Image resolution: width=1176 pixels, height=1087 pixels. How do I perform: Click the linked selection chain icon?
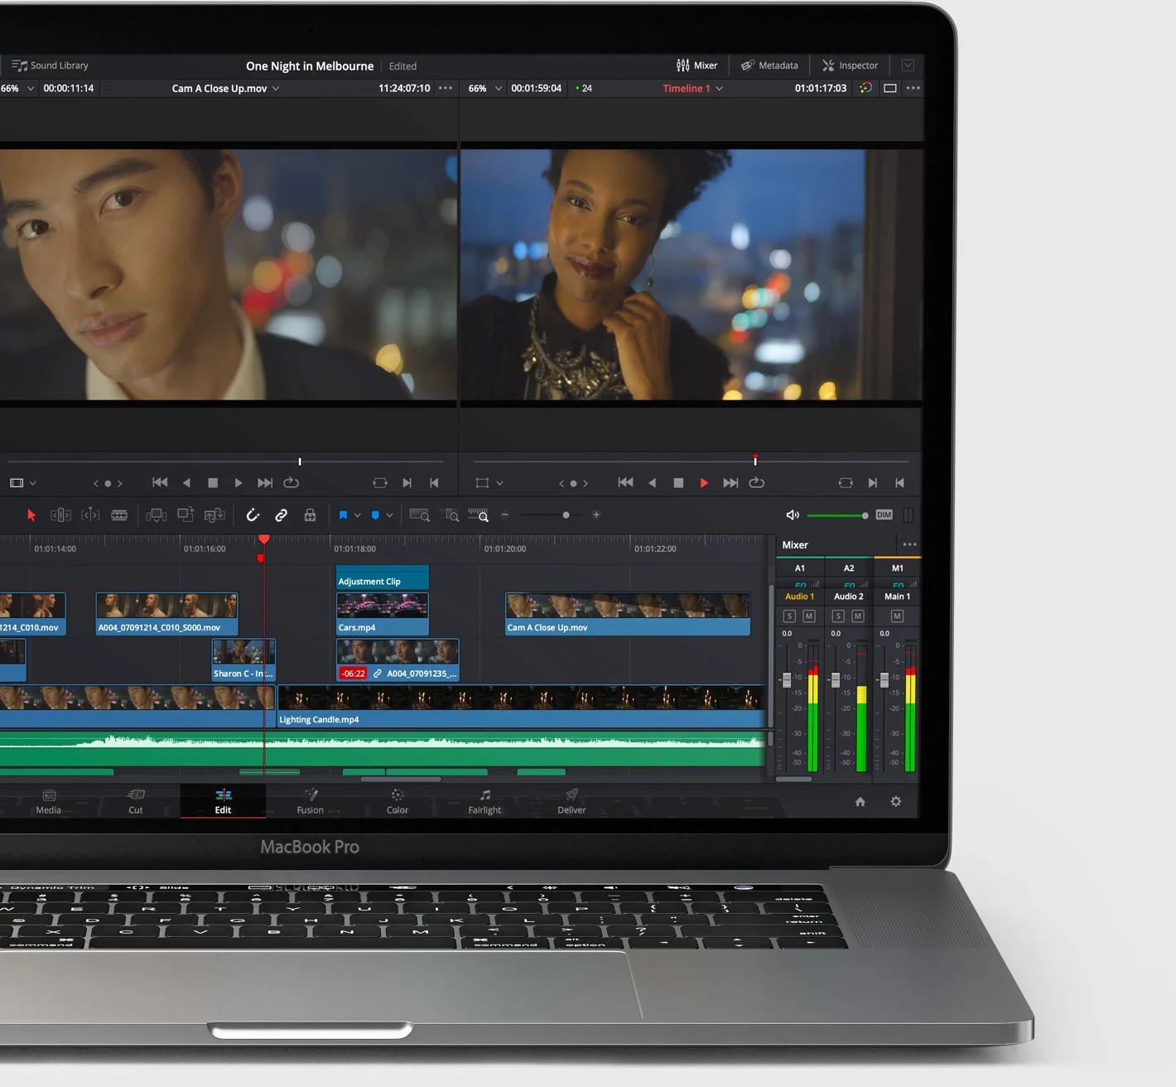click(x=282, y=515)
